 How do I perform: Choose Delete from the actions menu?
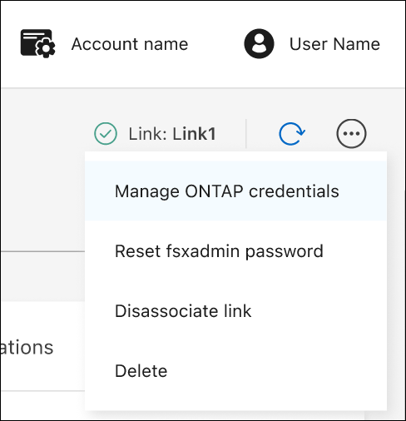(x=141, y=371)
